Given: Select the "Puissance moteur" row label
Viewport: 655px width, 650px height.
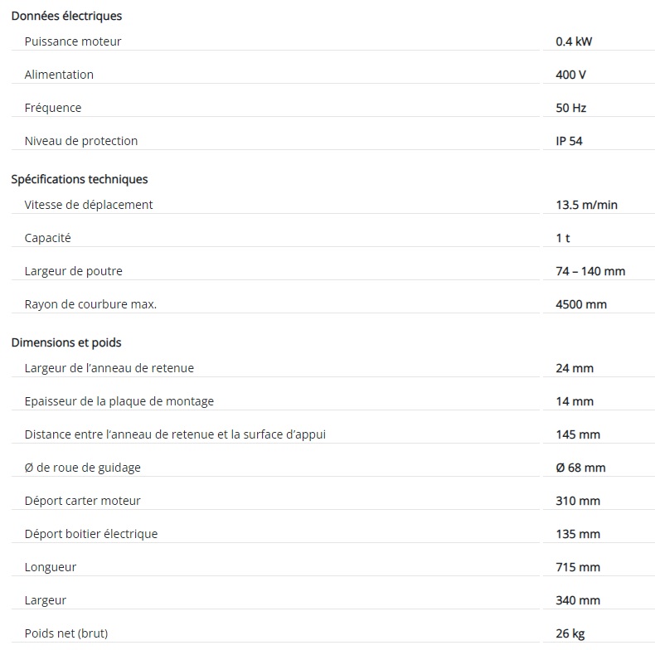Looking at the screenshot, I should (73, 41).
